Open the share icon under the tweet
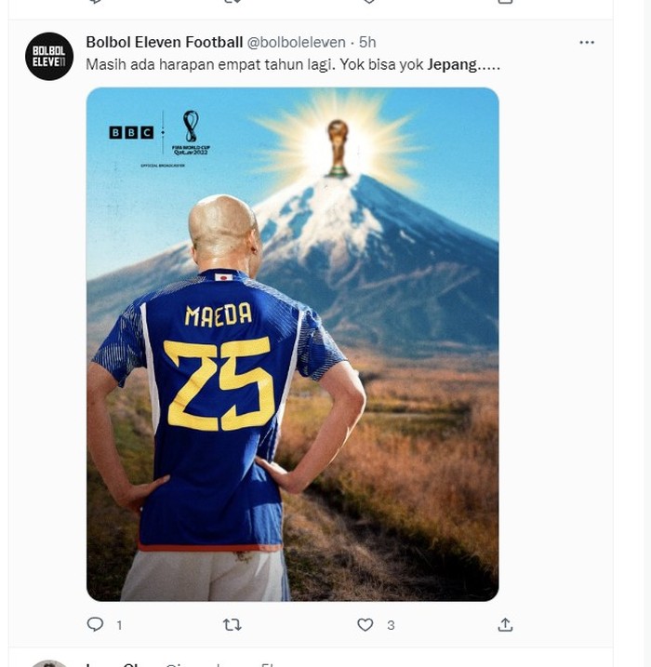The image size is (651, 667). click(505, 624)
